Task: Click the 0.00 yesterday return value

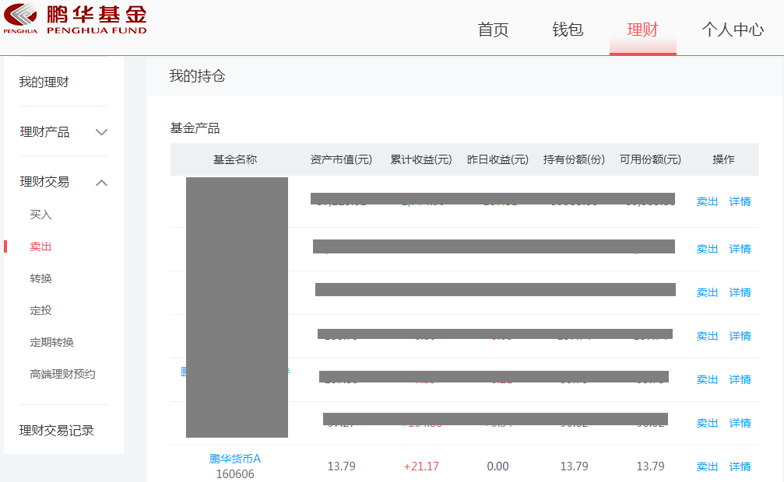Action: pos(497,466)
